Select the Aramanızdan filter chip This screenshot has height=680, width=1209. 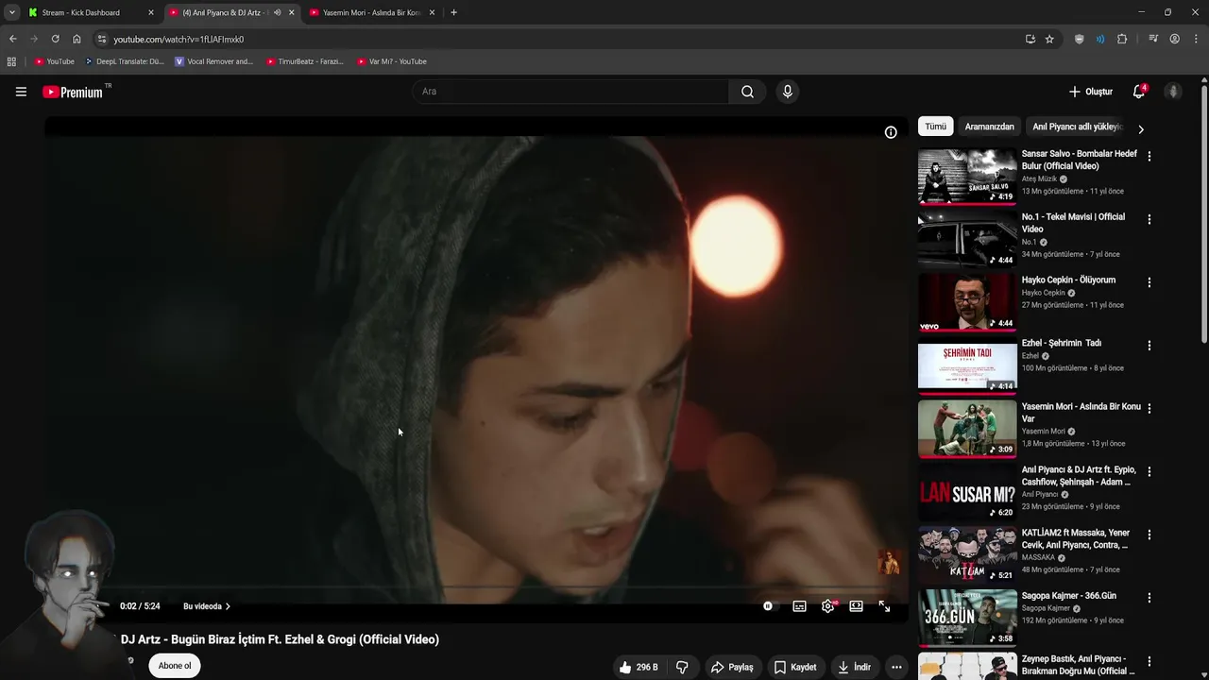pyautogui.click(x=990, y=127)
